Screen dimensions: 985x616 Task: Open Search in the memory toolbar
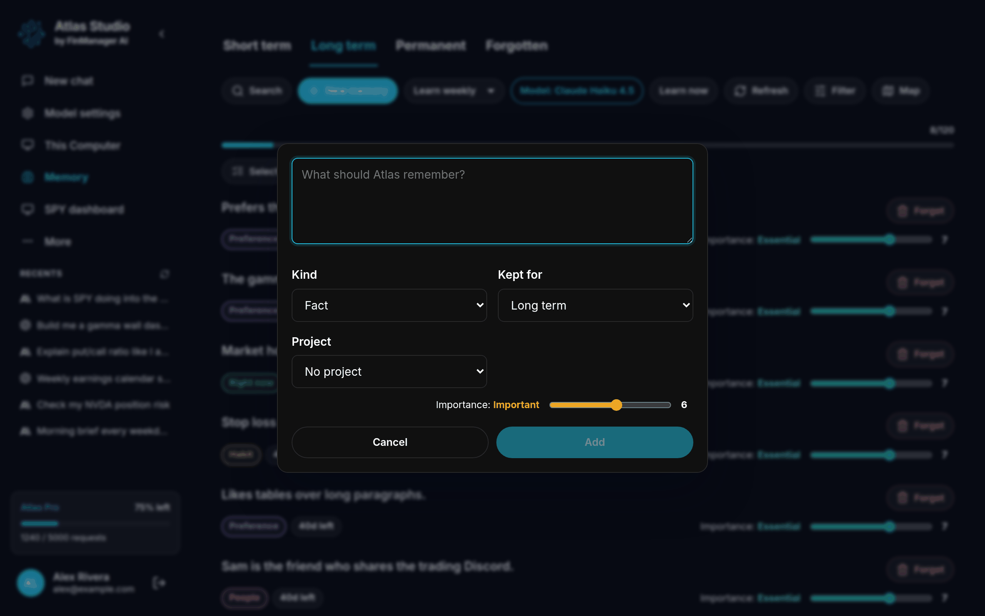click(257, 90)
